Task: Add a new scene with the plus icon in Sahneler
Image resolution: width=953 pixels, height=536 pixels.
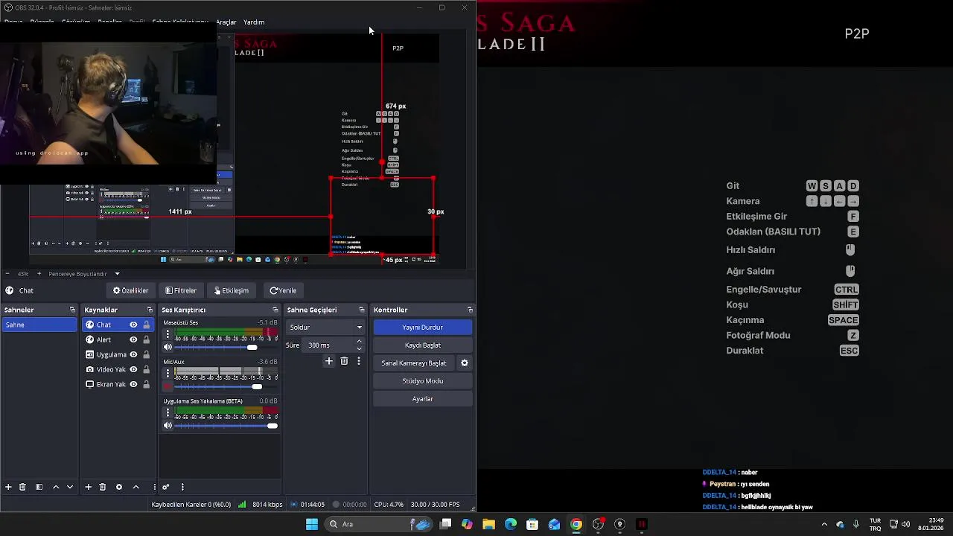Action: (8, 487)
